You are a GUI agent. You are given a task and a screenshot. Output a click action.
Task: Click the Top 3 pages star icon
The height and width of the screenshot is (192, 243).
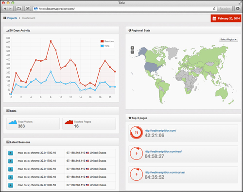click(130, 118)
